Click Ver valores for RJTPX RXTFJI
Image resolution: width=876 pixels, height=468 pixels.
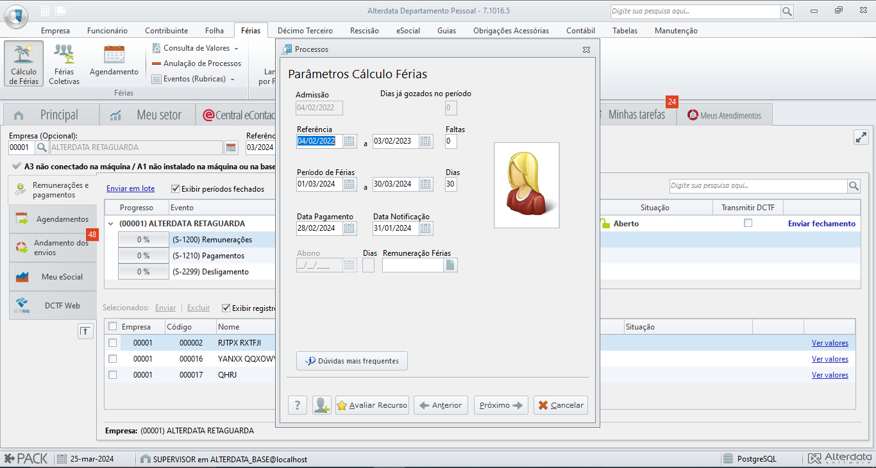(x=830, y=343)
